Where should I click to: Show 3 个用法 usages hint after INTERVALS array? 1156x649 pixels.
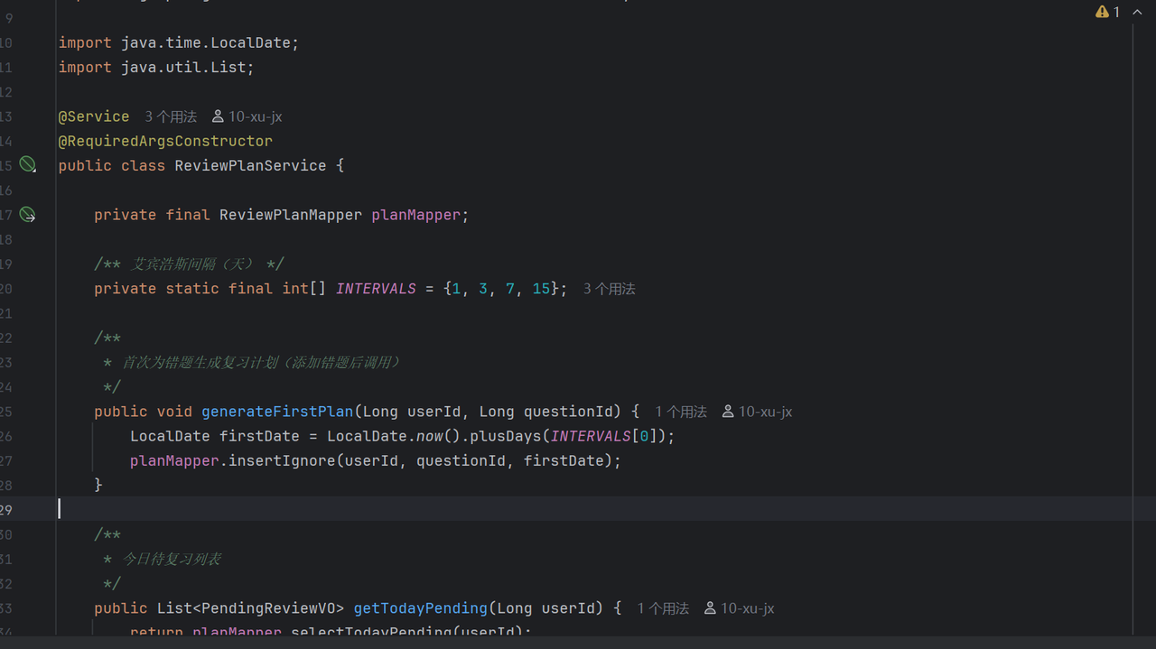(x=610, y=289)
